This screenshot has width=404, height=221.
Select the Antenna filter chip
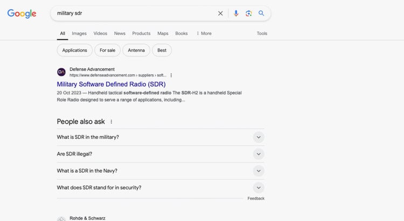coord(136,50)
